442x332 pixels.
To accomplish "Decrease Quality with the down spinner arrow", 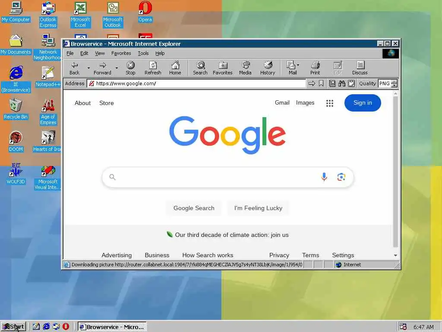I will [395, 86].
